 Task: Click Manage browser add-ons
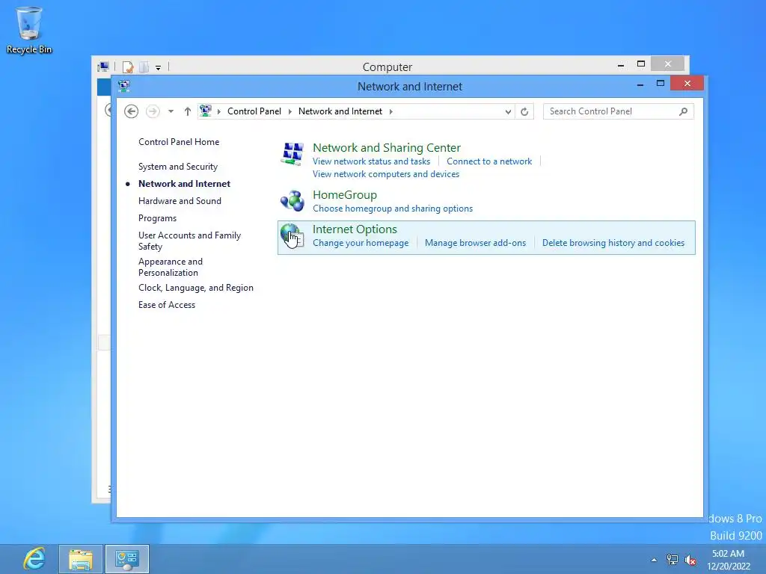tap(475, 243)
